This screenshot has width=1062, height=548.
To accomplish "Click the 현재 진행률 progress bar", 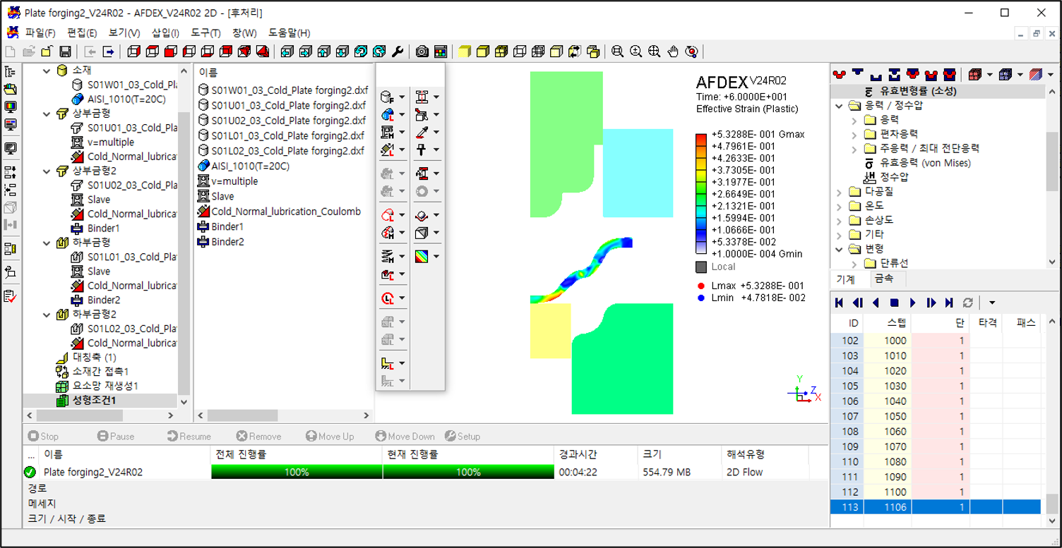I will click(x=469, y=472).
